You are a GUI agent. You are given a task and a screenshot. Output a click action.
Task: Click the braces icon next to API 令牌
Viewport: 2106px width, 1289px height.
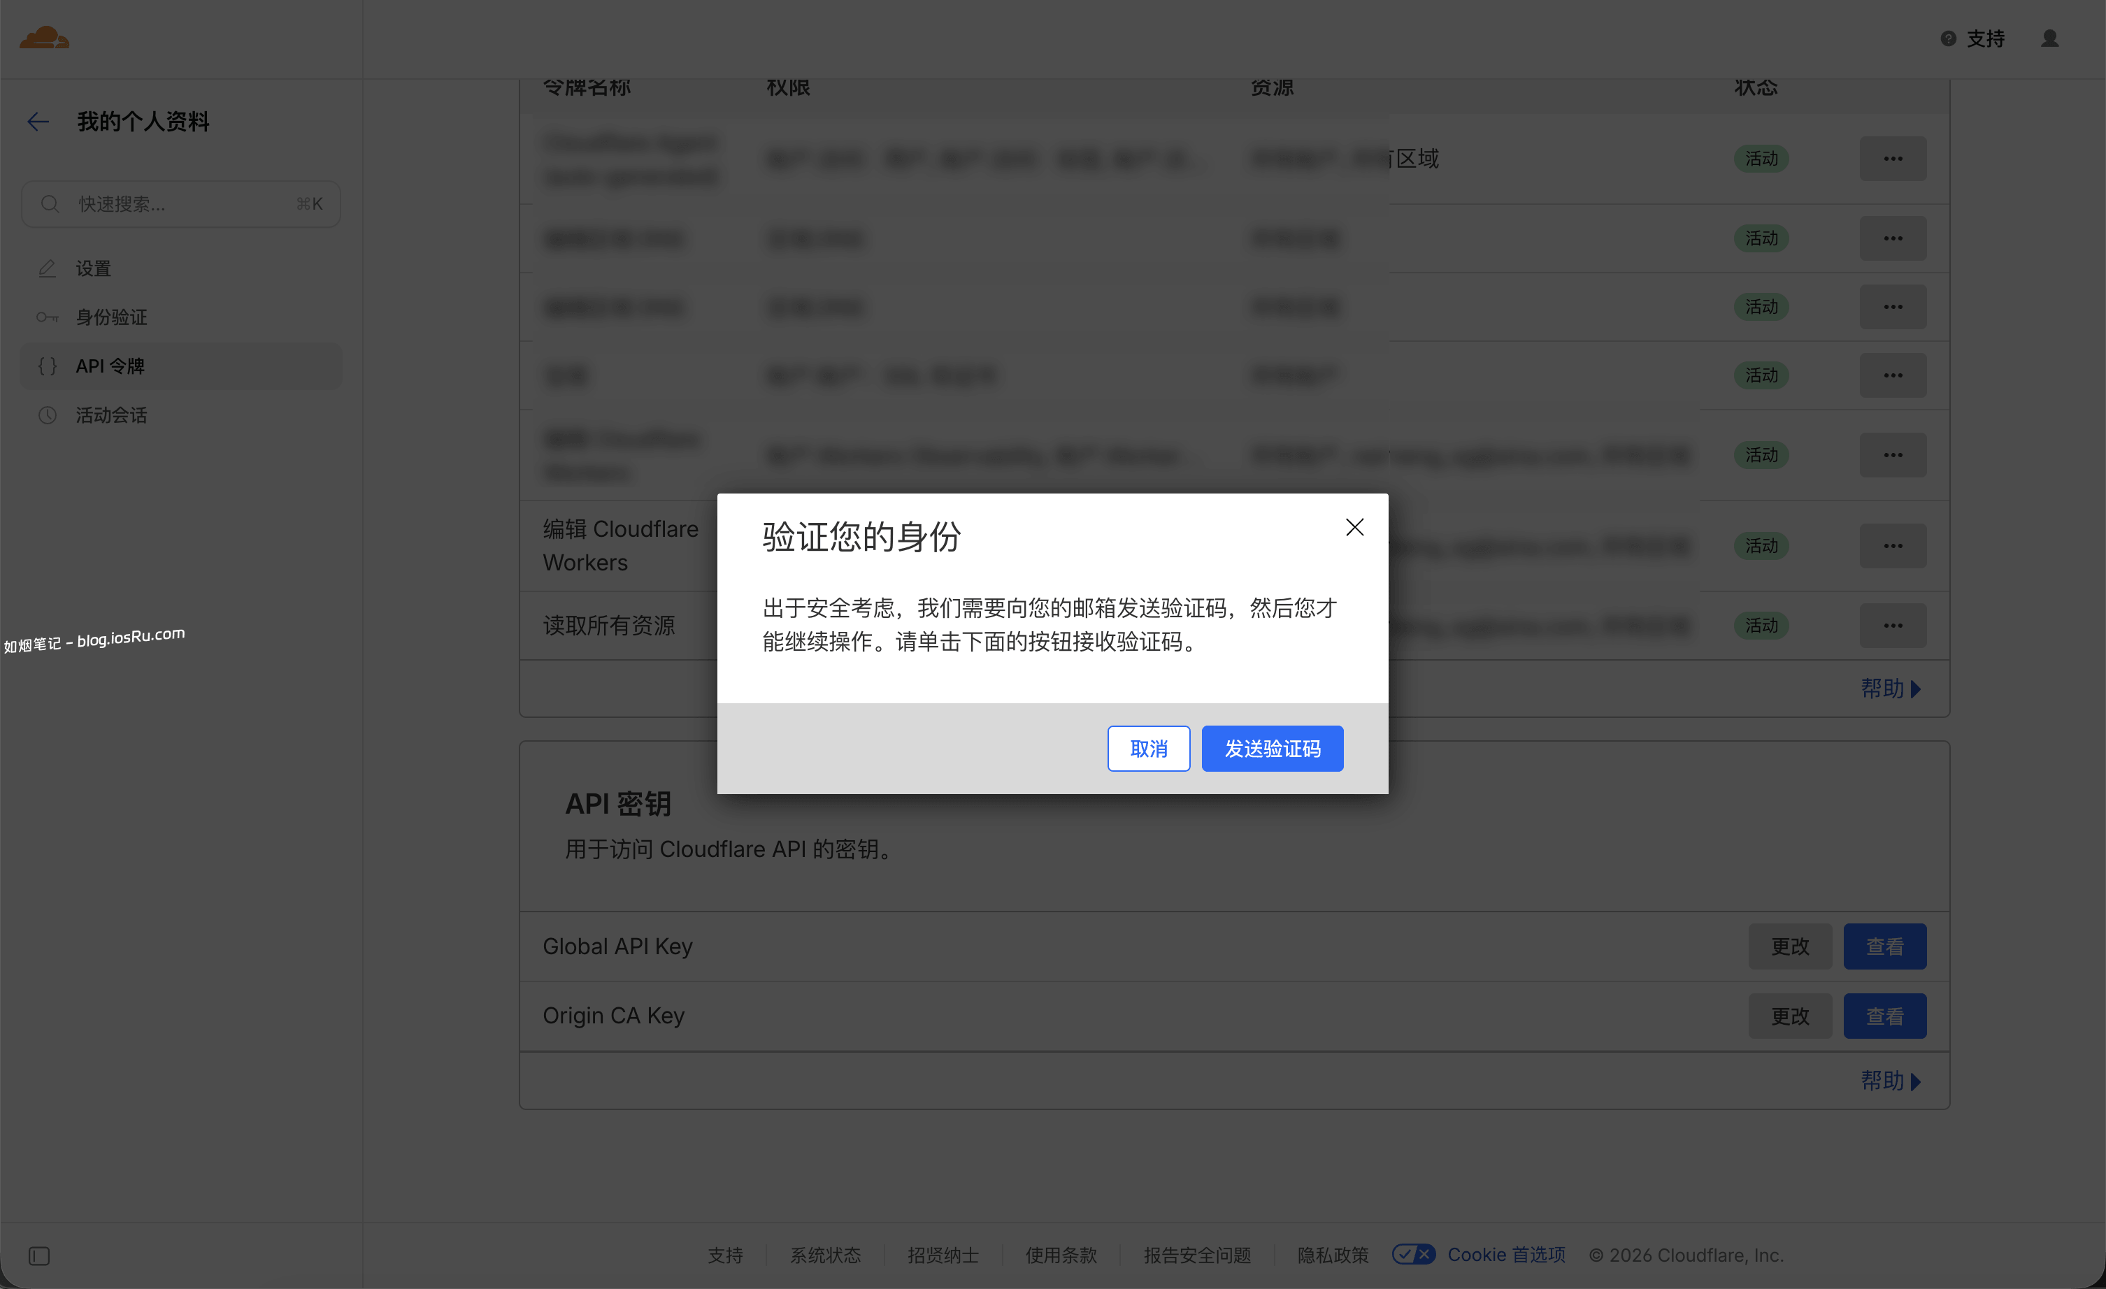click(47, 366)
